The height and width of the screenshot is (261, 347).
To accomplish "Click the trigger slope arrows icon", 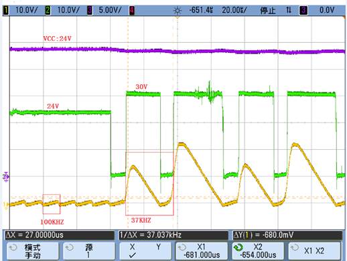I will [289, 10].
